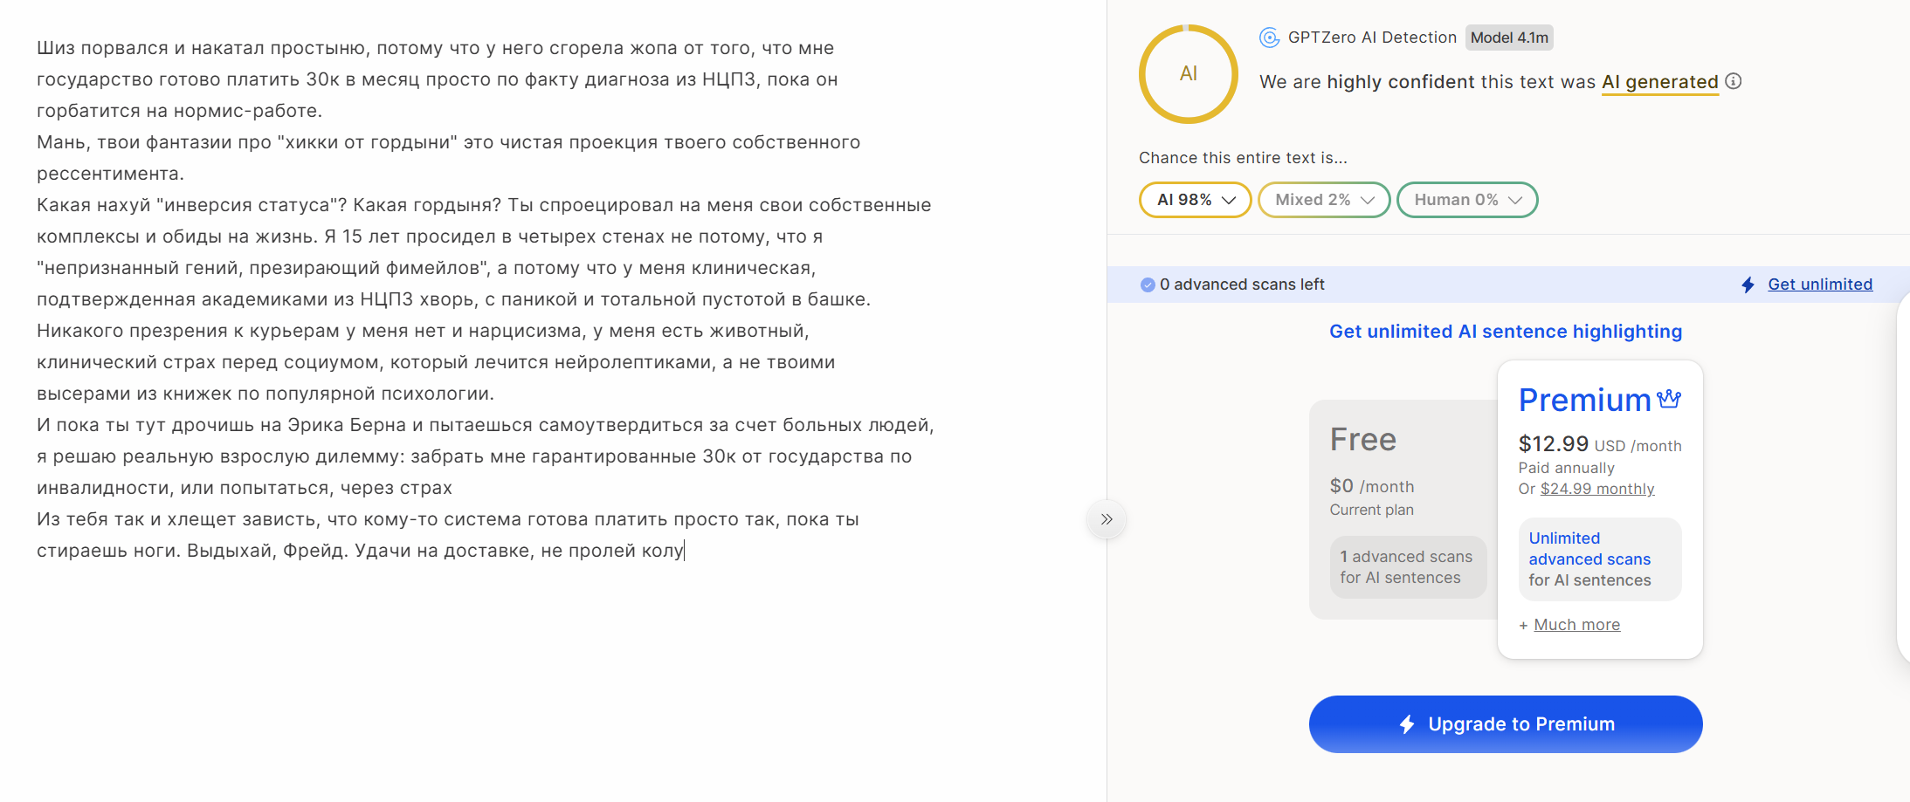
Task: Click the info icon beside AI generated
Action: click(1734, 81)
